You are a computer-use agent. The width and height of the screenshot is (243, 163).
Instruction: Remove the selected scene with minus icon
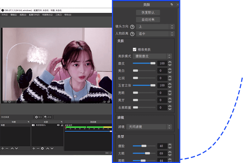(7, 148)
